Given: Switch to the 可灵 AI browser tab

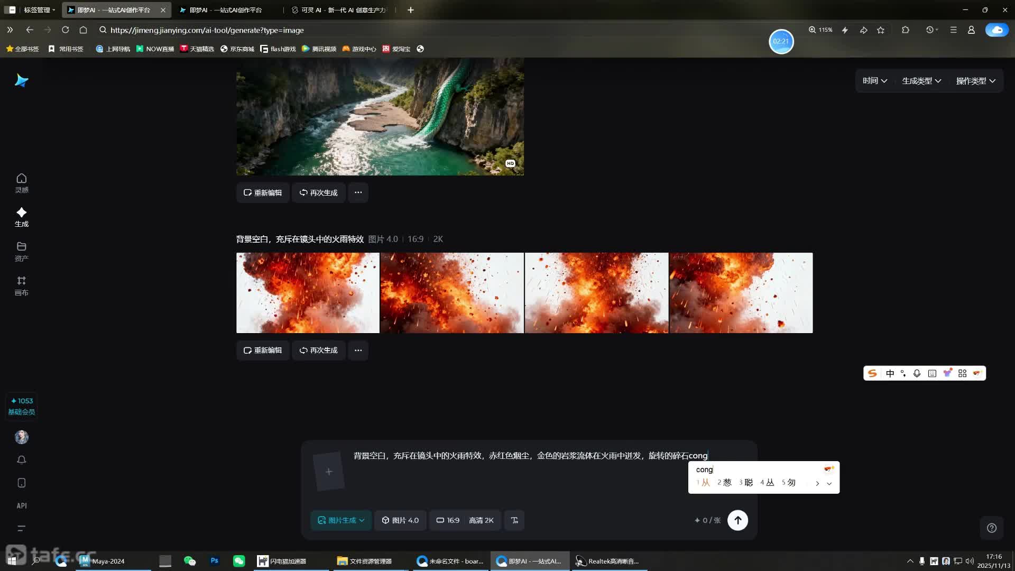Looking at the screenshot, I should pos(338,10).
